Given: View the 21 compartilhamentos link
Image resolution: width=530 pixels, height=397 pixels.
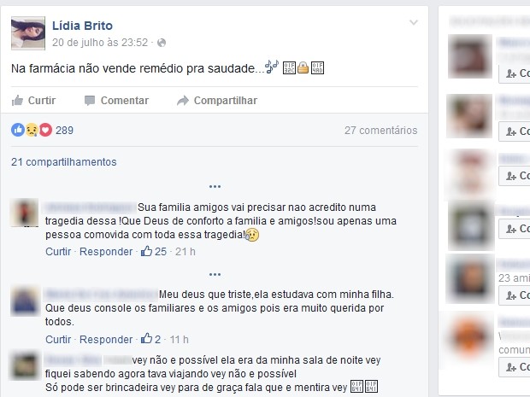Looking at the screenshot, I should (x=64, y=162).
